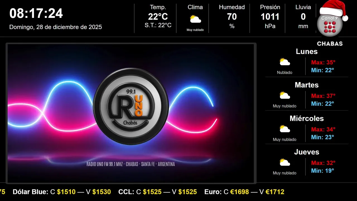Click the Dólar Blue sell price $1530
Image resolution: width=357 pixels, height=201 pixels.
(x=102, y=192)
